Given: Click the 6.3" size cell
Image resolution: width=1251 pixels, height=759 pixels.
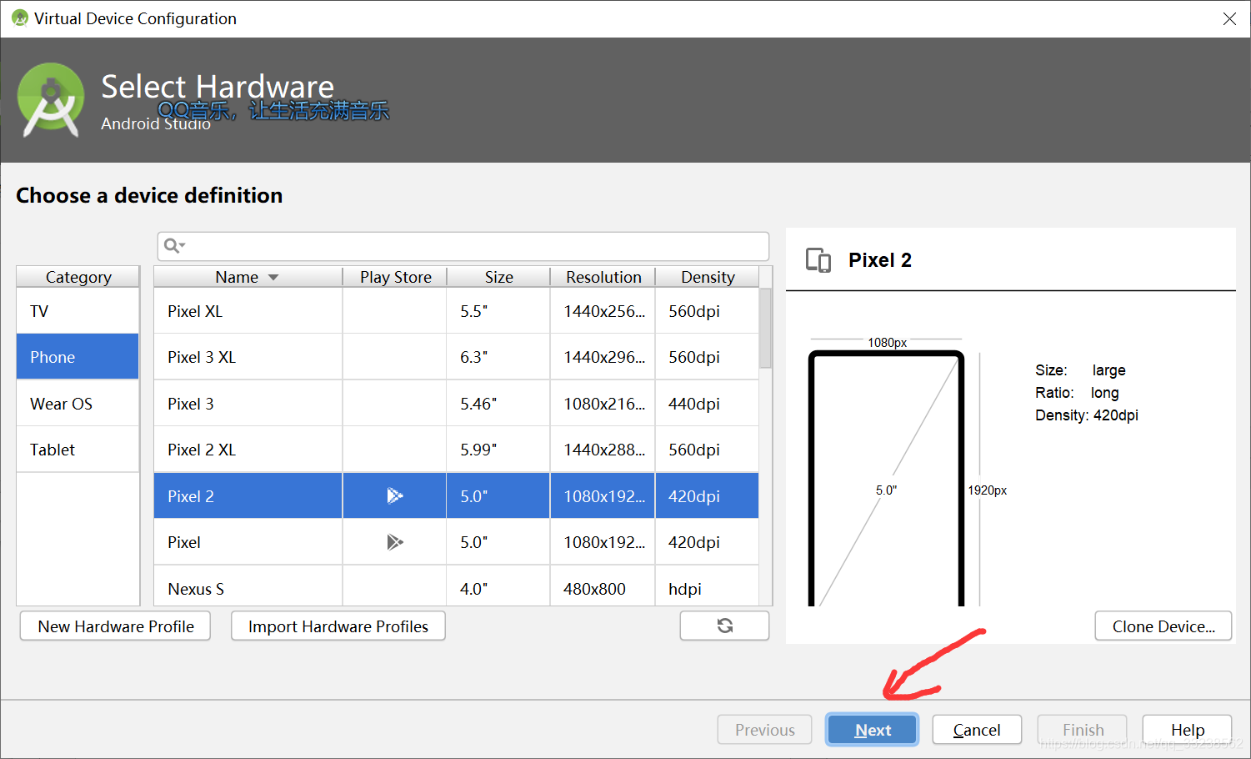Looking at the screenshot, I should pyautogui.click(x=498, y=357).
